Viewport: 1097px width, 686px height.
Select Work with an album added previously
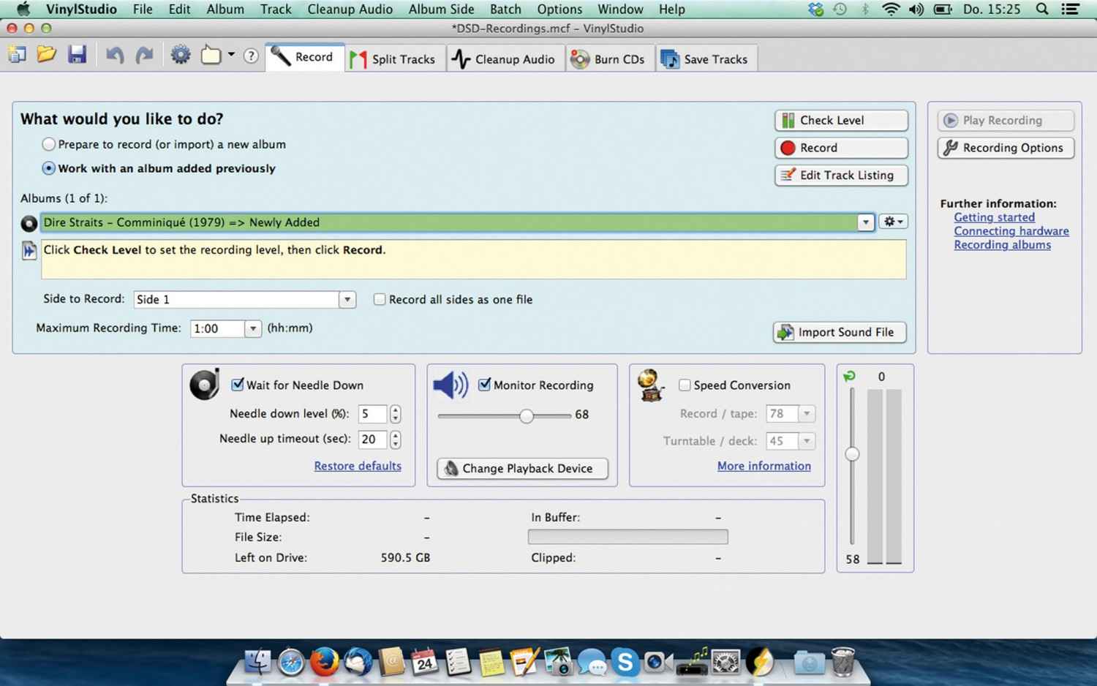click(x=49, y=168)
